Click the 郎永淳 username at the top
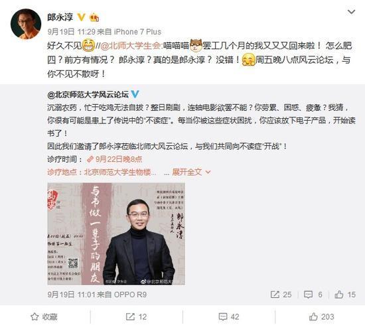The height and width of the screenshot is (325, 365). (60, 17)
